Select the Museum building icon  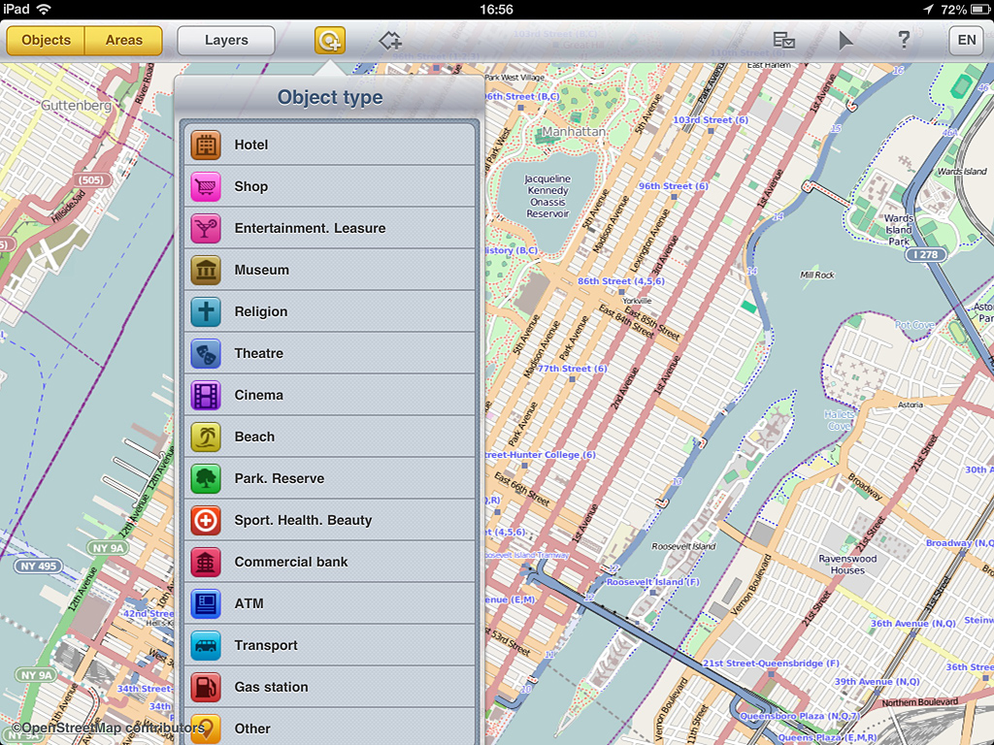click(206, 270)
